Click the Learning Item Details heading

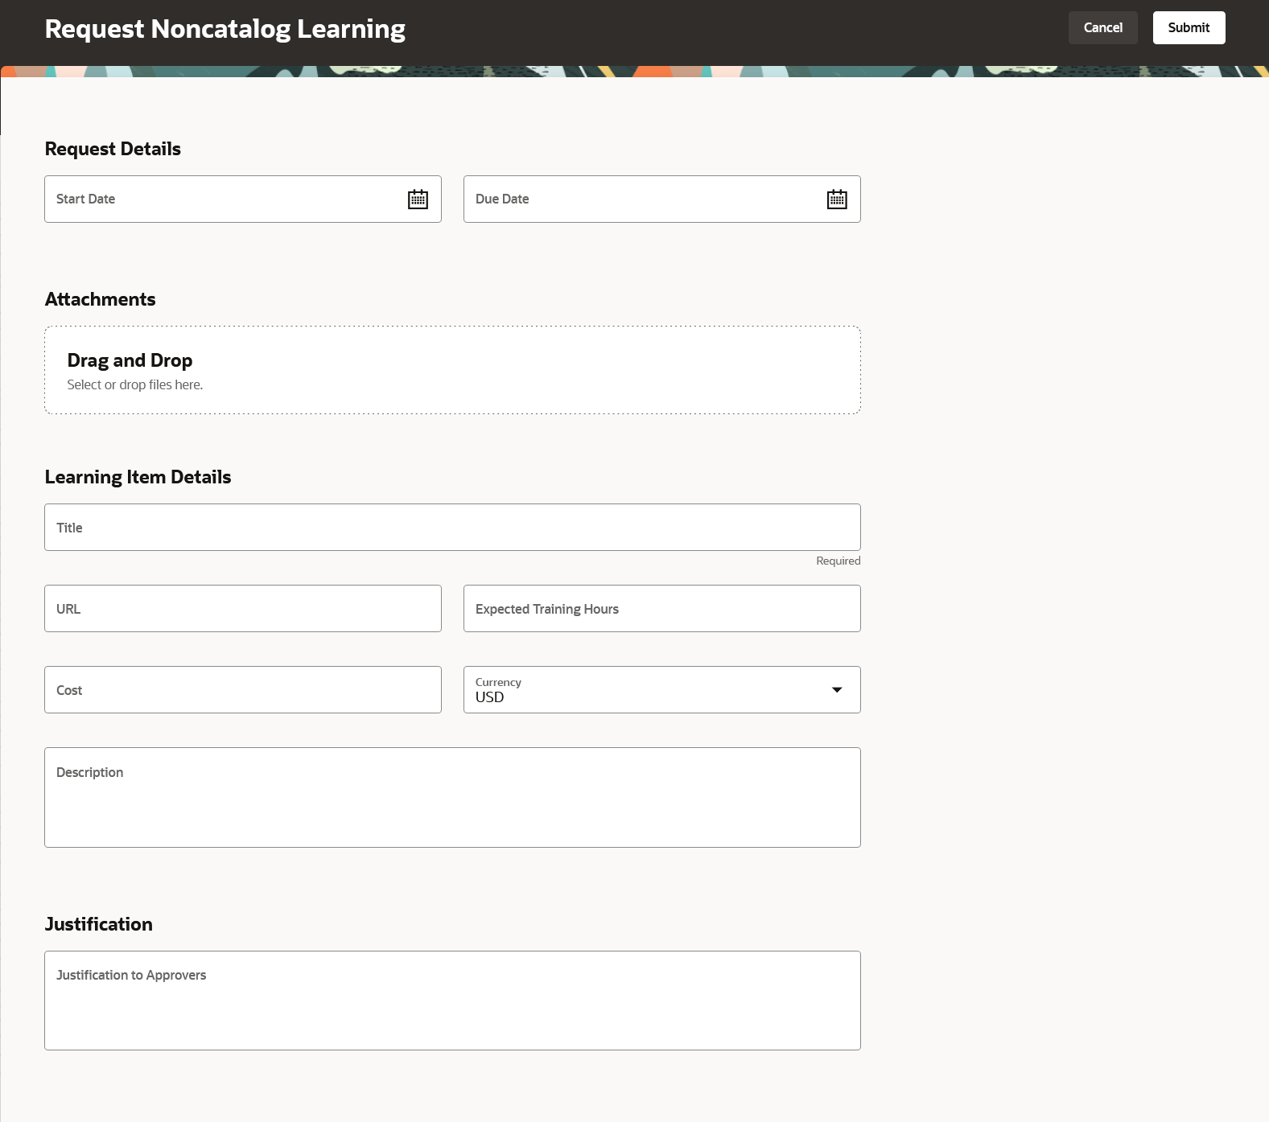click(138, 477)
